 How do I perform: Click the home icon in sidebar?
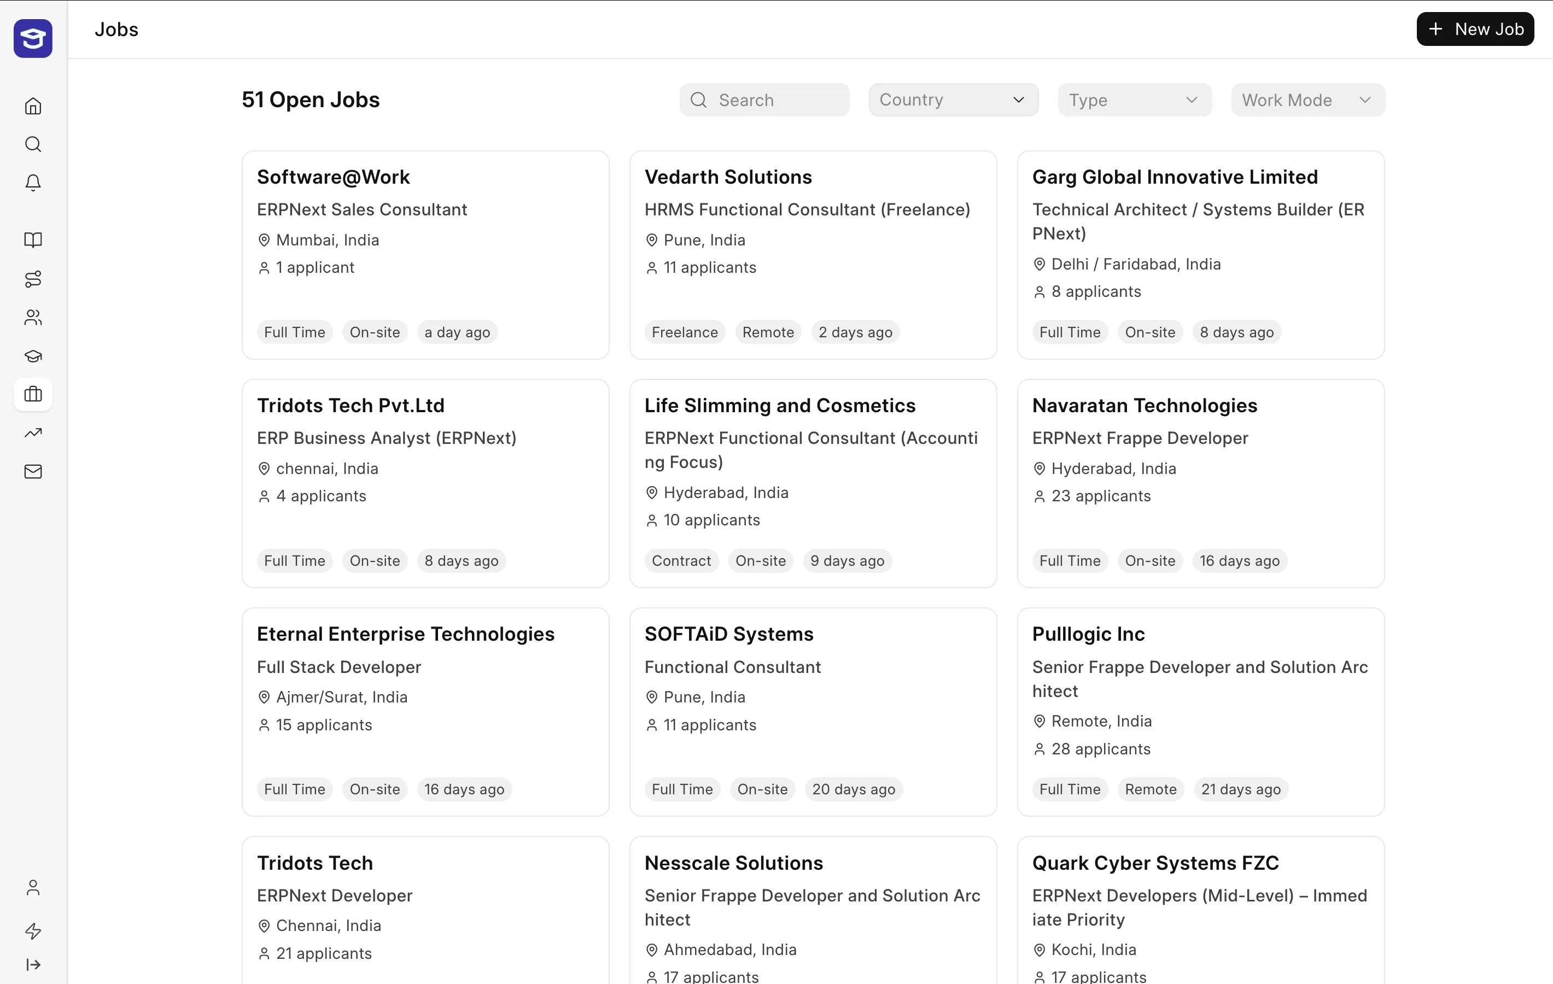(33, 107)
